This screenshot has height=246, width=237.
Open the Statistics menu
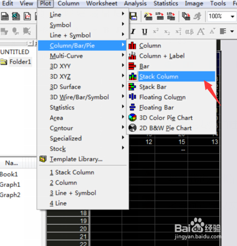pyautogui.click(x=165, y=3)
